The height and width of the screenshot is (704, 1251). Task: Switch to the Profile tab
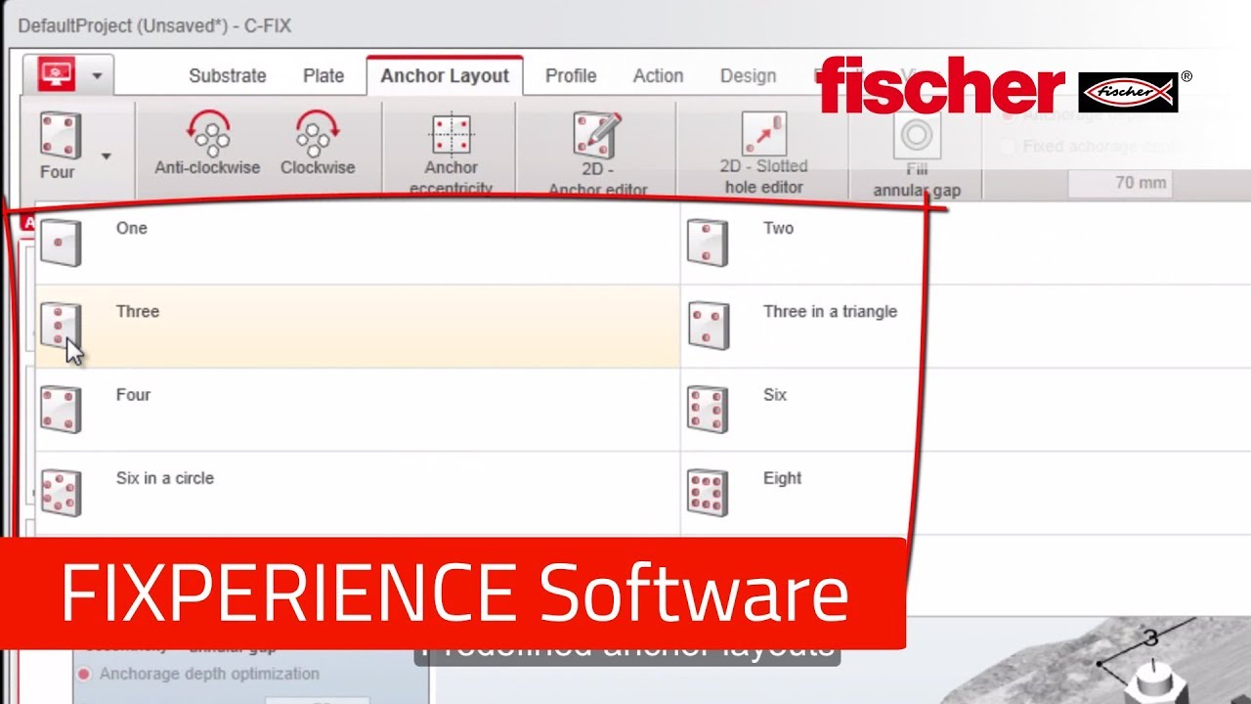point(571,76)
